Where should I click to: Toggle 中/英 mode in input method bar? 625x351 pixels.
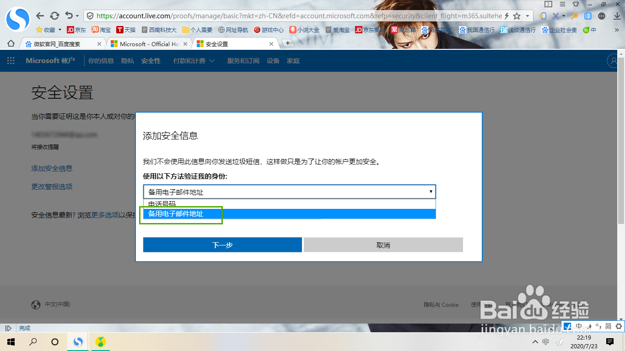pyautogui.click(x=578, y=326)
